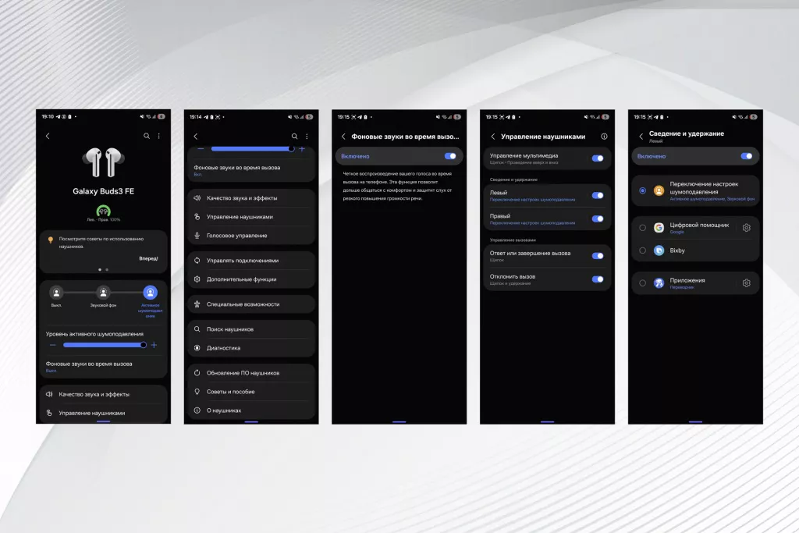Open Фоновые звуки во время вызова Вкл. entry
The width and height of the screenshot is (799, 533).
(251, 170)
